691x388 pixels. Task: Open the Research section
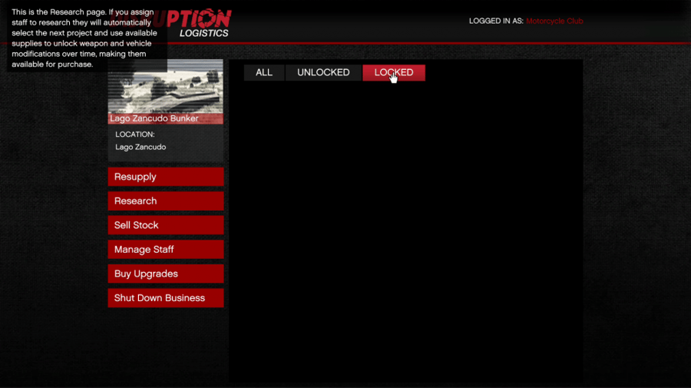tap(166, 201)
